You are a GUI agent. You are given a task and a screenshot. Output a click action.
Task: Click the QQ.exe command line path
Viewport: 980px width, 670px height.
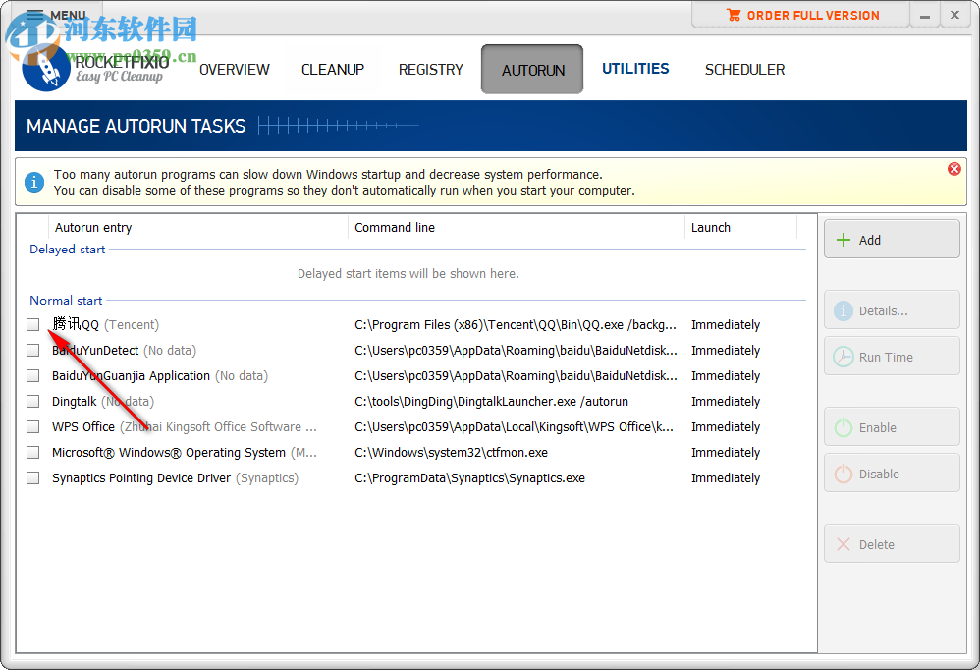tap(515, 324)
